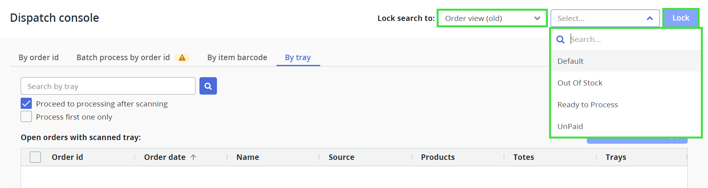Click the magnifier icon in dropdown search
This screenshot has height=188, width=708.
coord(561,39)
